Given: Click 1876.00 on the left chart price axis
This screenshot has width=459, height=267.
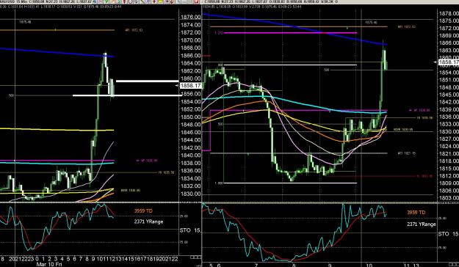Looking at the screenshot, I should coord(190,18).
